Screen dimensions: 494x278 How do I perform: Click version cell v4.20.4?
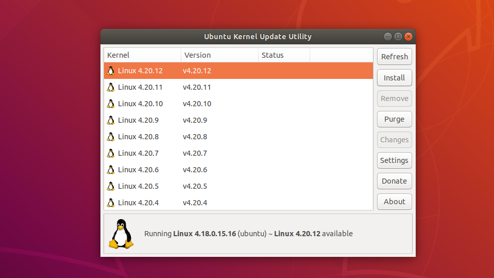[195, 203]
